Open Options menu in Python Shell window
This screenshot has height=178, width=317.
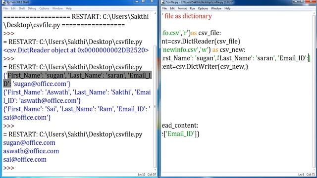[x=44, y=8]
